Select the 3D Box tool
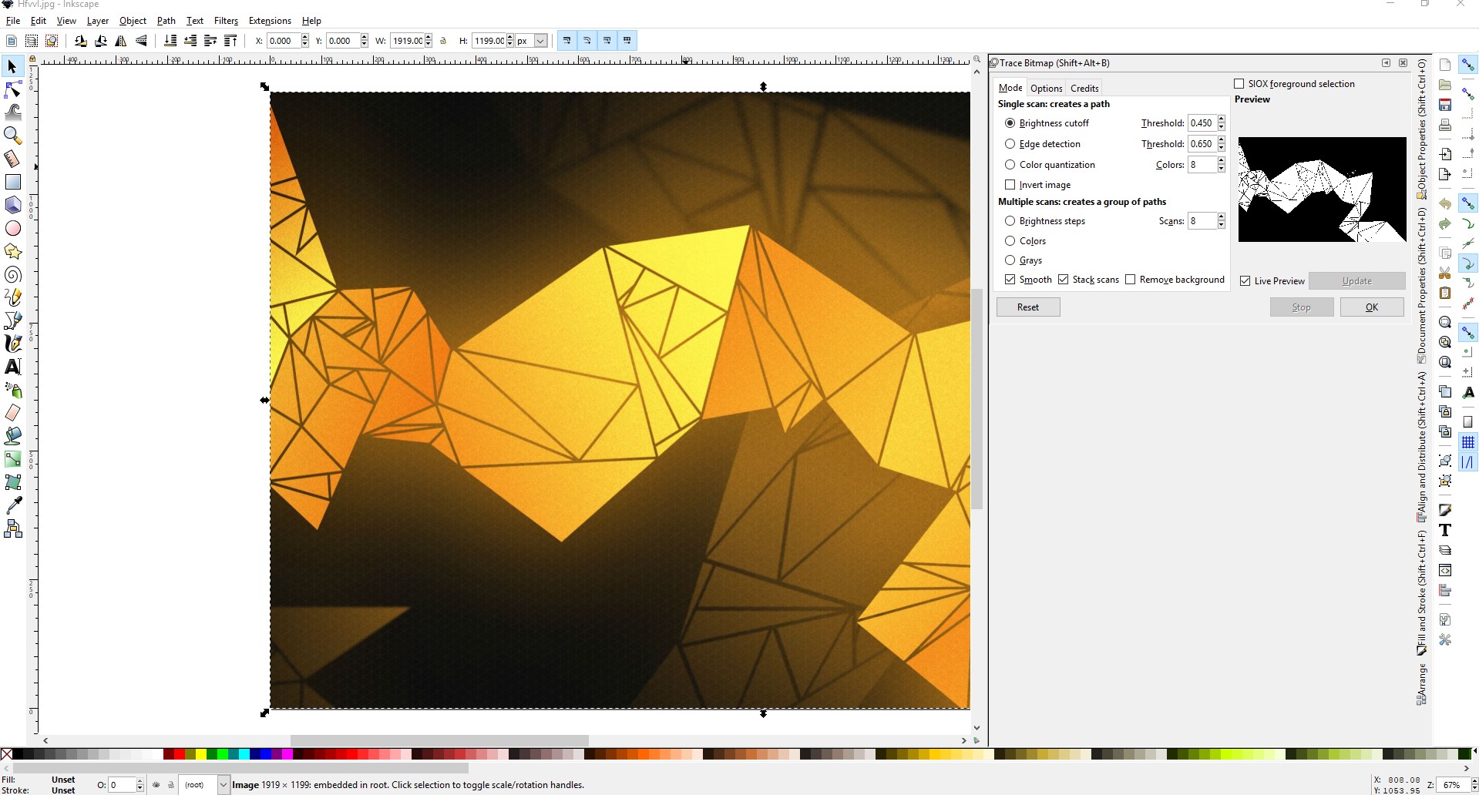The width and height of the screenshot is (1479, 795). (x=12, y=205)
